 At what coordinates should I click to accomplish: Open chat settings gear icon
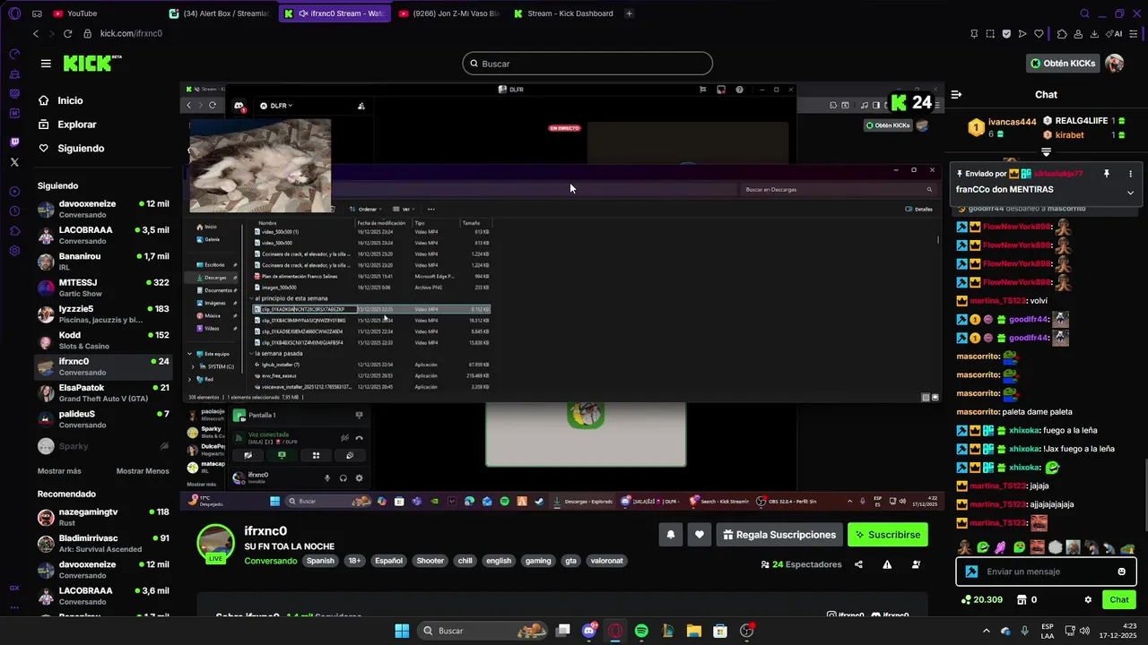(x=1088, y=599)
